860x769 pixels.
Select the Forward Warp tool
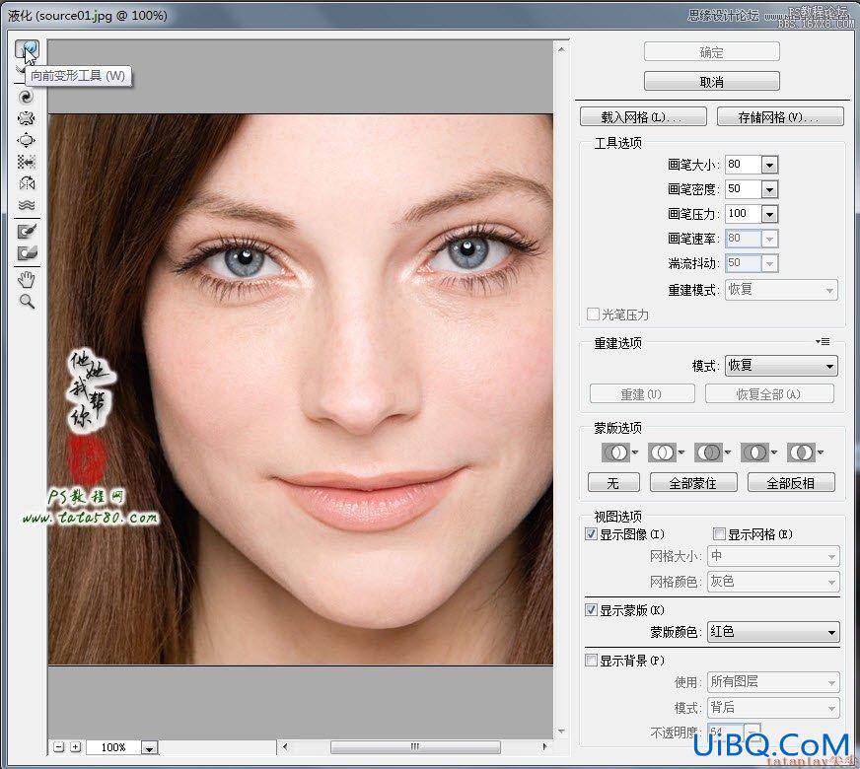pyautogui.click(x=27, y=50)
